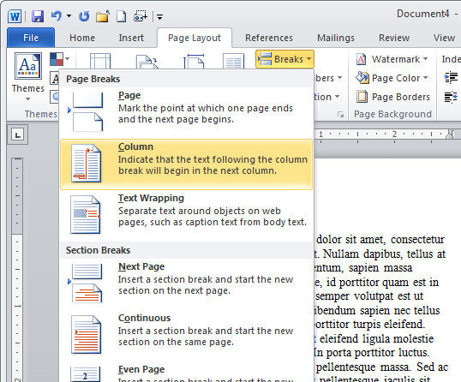Open Page Setup dialog launcher
The height and width of the screenshot is (382, 461).
[340, 114]
